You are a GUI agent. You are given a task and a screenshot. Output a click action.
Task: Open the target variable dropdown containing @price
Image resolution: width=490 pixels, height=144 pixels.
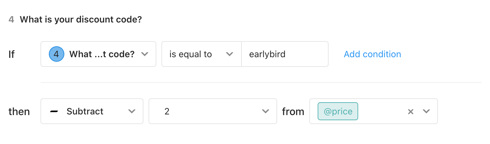(x=374, y=111)
